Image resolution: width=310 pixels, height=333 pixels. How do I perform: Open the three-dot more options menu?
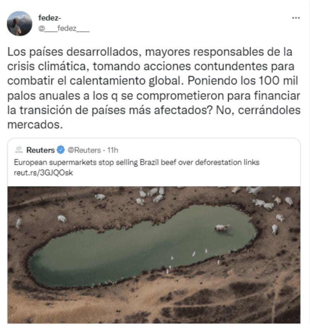[x=296, y=18]
